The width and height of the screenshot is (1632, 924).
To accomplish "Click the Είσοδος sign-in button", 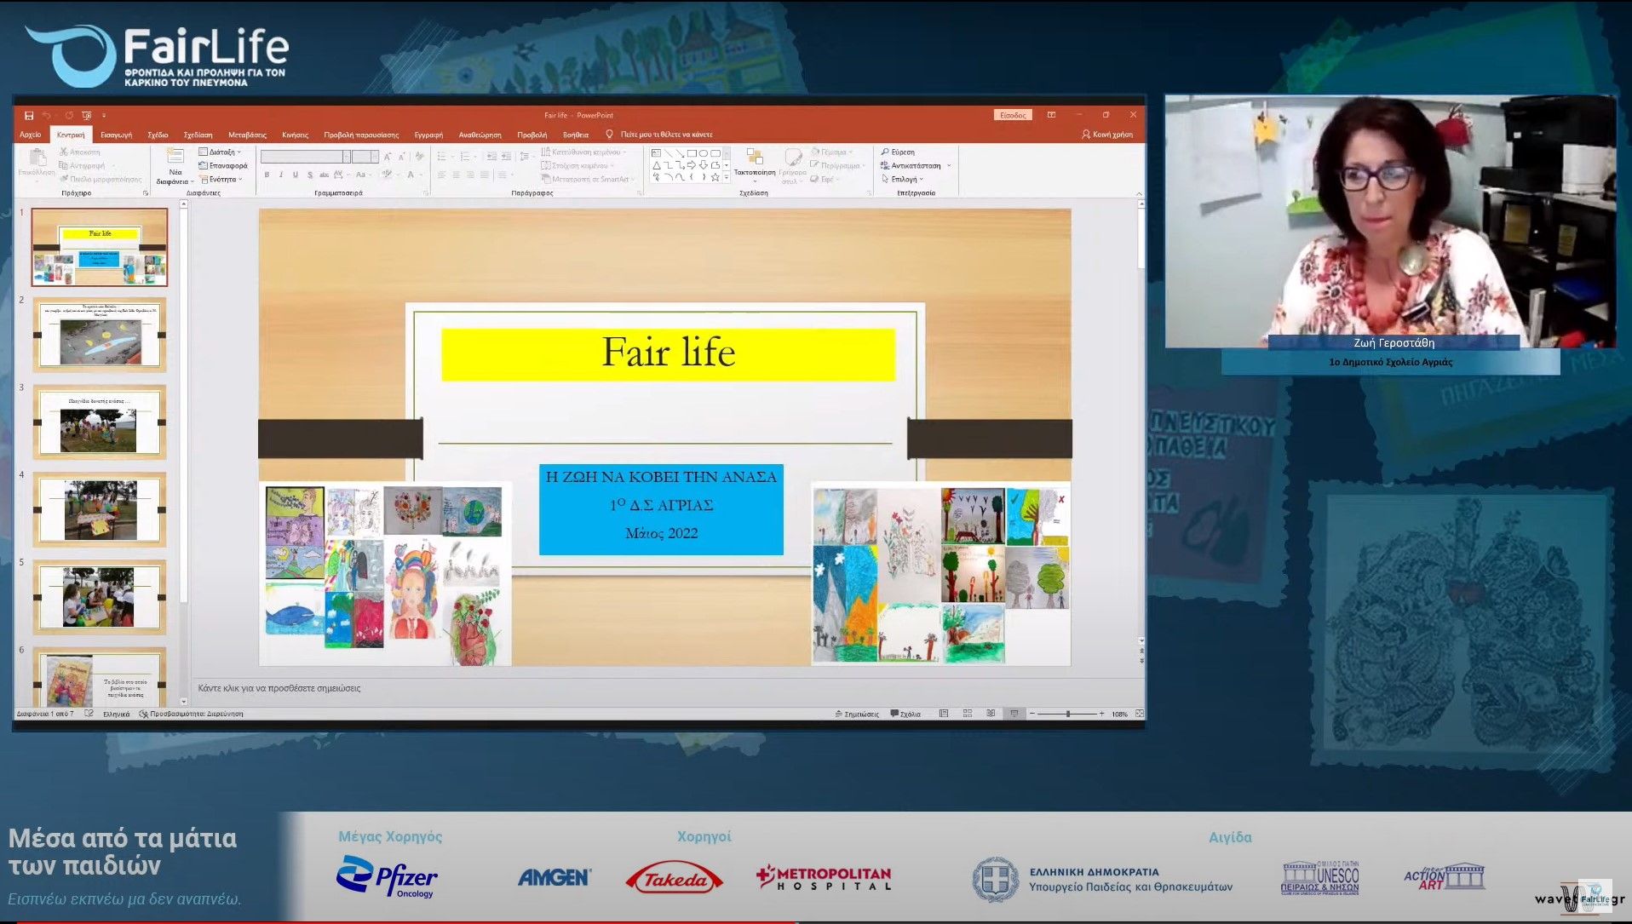I will [1013, 115].
